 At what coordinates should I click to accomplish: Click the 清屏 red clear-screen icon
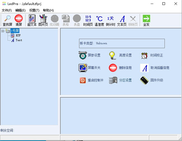pyautogui.click(x=19, y=18)
